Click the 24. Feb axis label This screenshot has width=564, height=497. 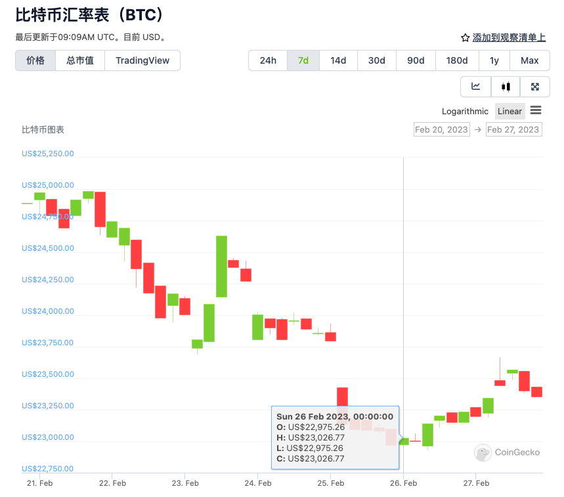[258, 483]
